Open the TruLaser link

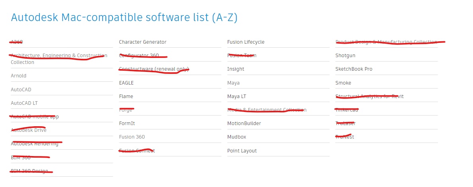pos(346,123)
